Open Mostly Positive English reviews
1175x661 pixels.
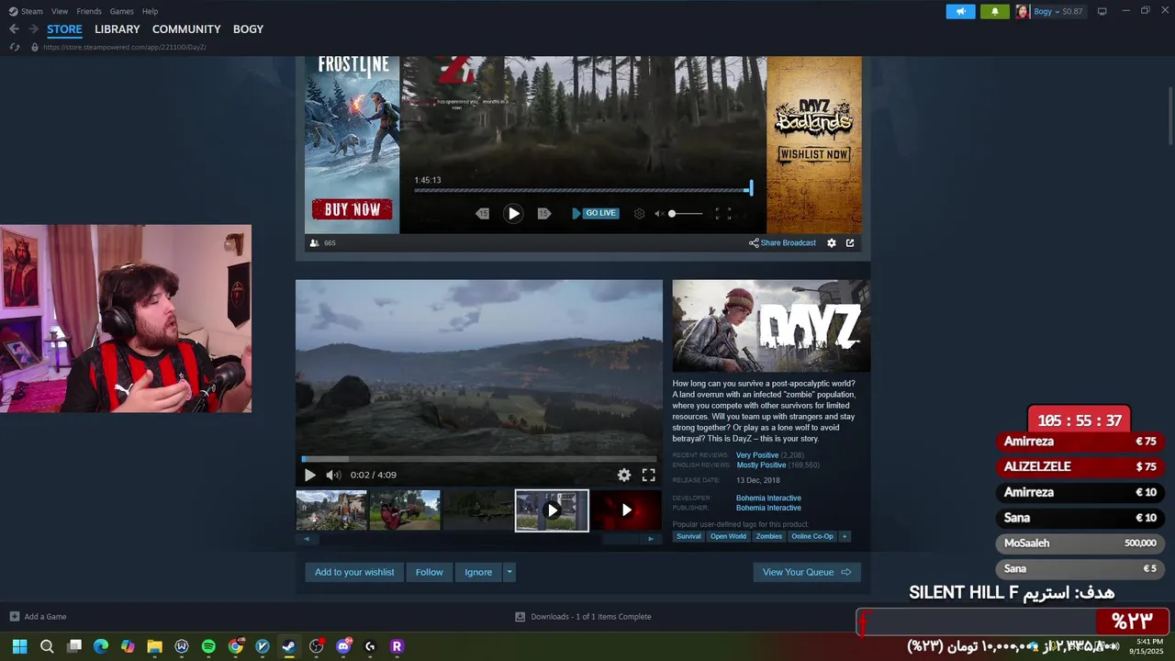coord(761,465)
